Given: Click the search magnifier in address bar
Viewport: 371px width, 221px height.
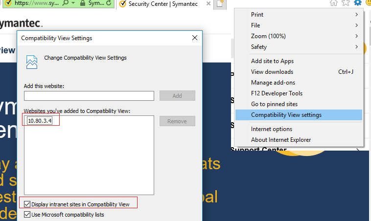Looking at the screenshot, I should pos(66,3).
